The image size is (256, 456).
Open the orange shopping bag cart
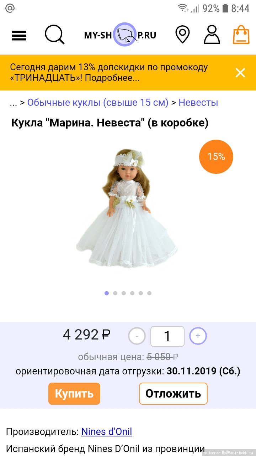[241, 35]
